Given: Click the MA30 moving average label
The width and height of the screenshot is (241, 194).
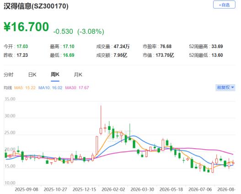Looking at the screenshot, I should tap(77, 88).
